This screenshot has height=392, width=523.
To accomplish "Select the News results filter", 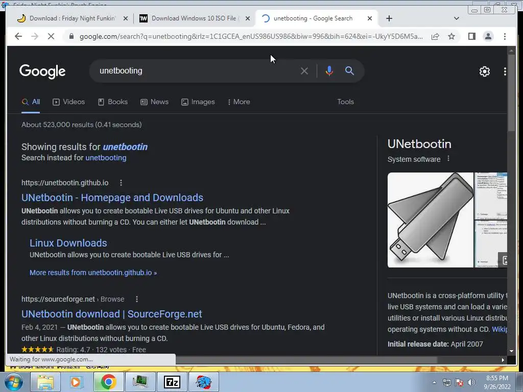I will 154,102.
